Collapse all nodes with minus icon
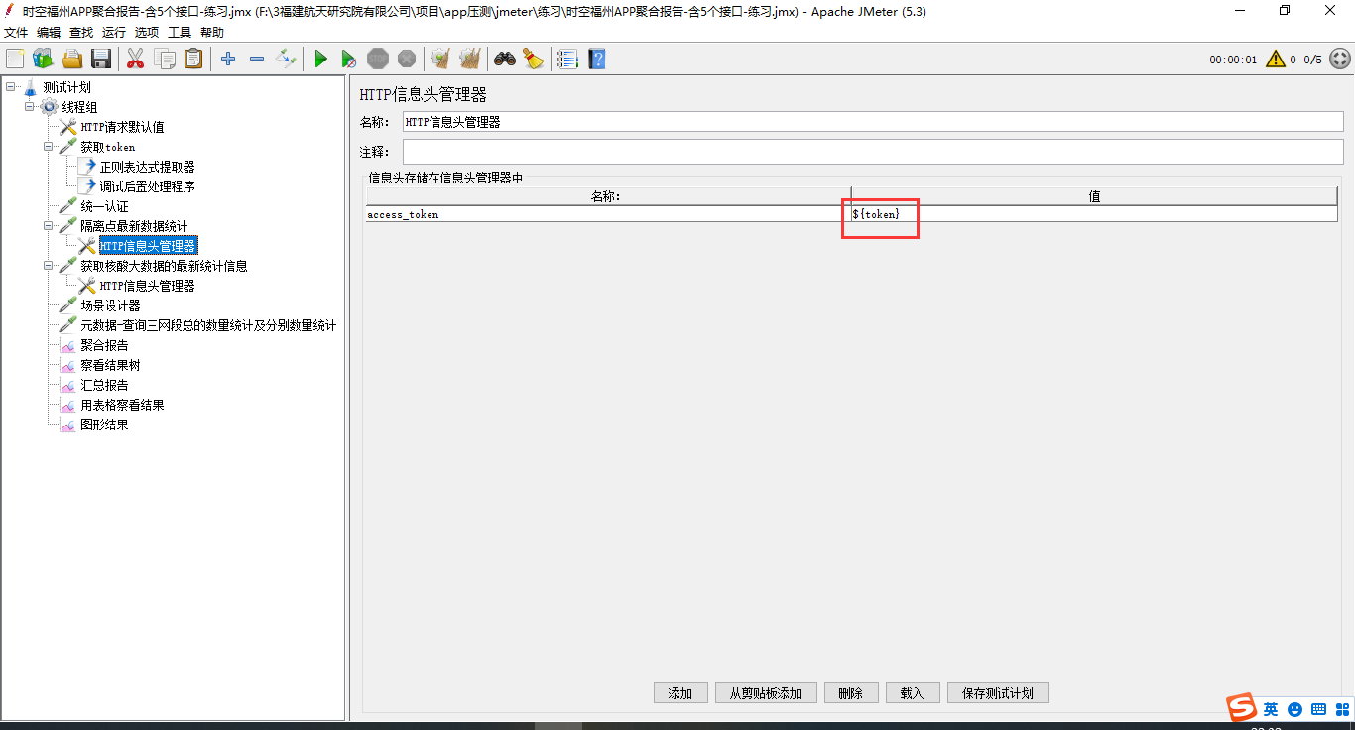 [257, 60]
